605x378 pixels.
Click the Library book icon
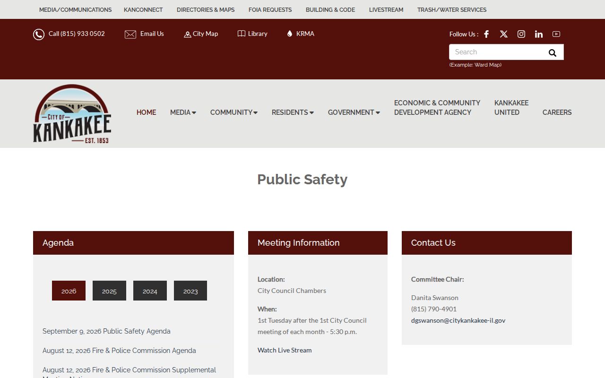tap(242, 34)
